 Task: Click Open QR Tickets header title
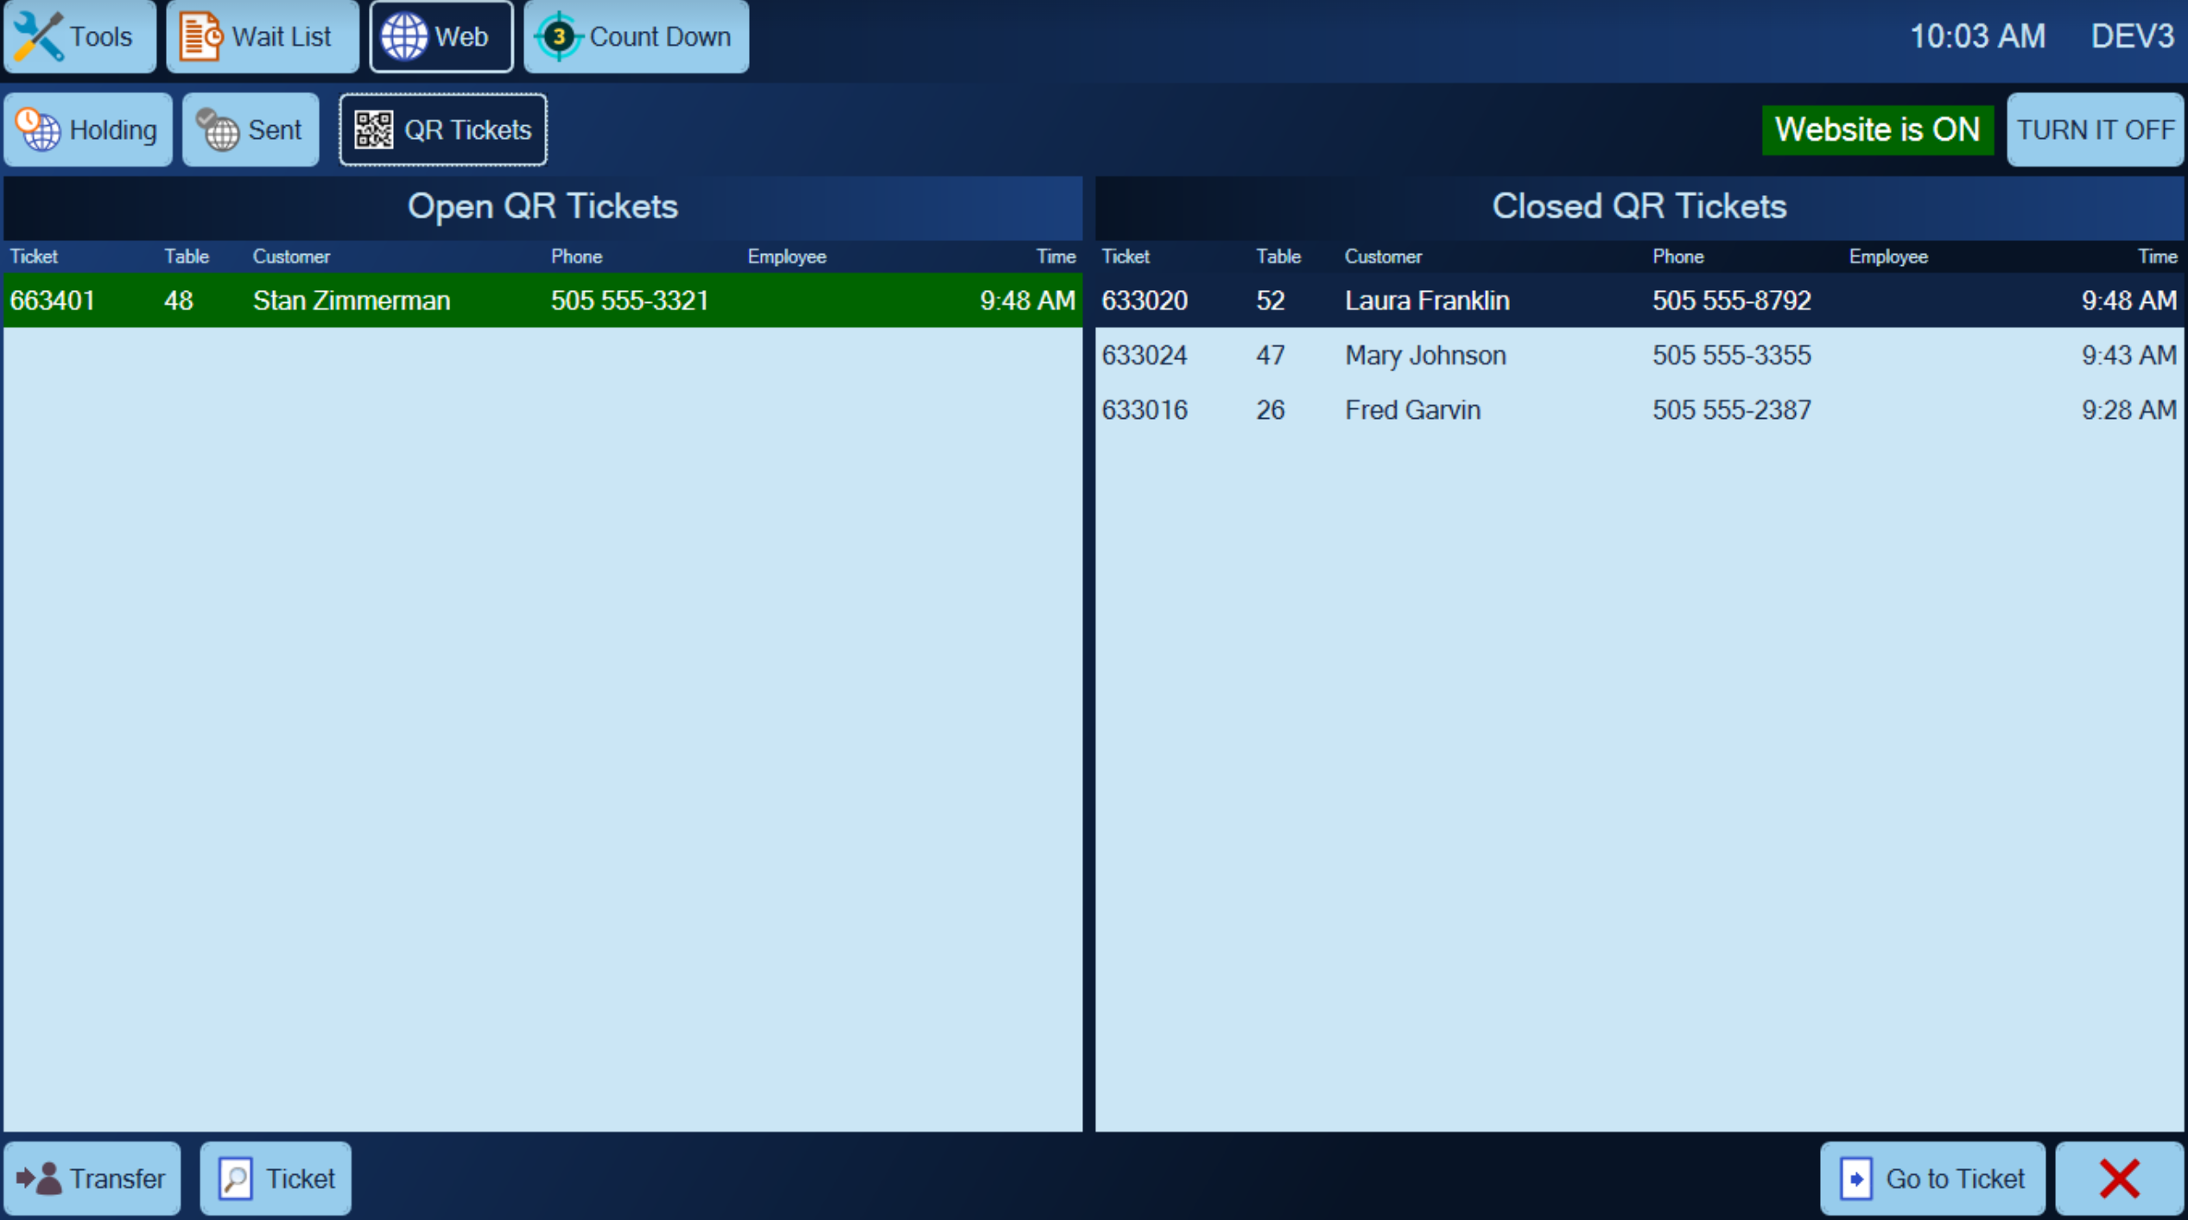pyautogui.click(x=542, y=206)
